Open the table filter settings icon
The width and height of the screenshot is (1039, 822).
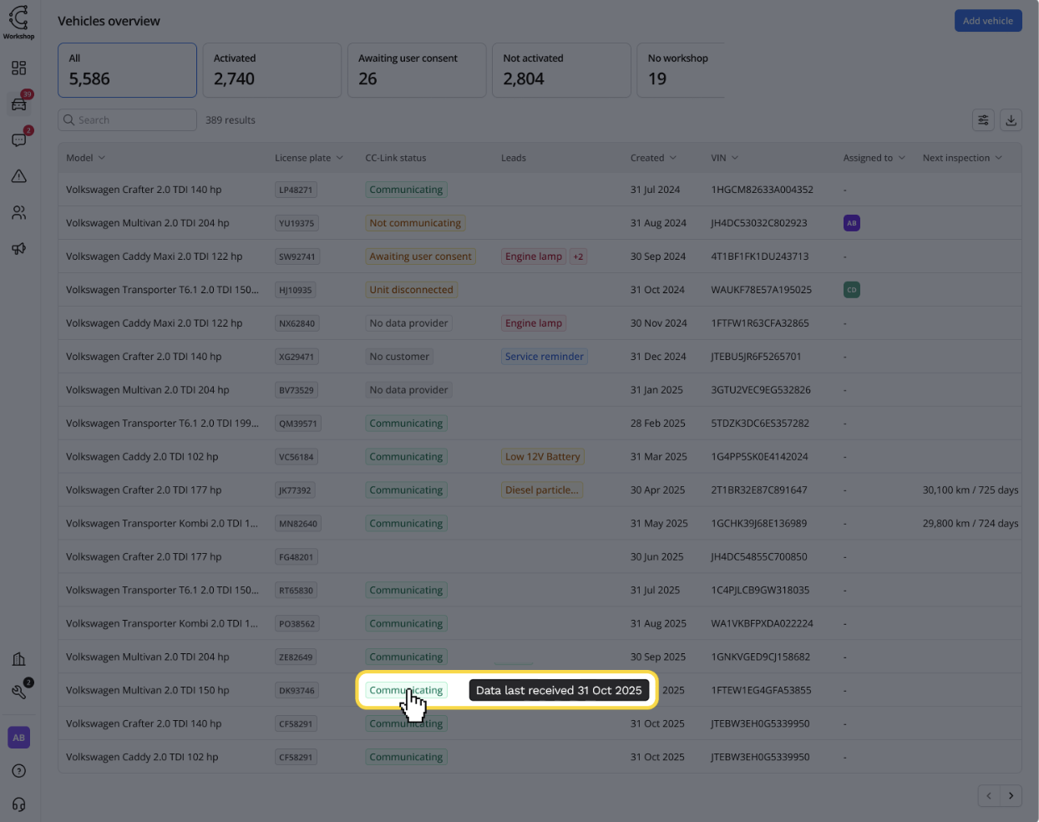coord(983,120)
